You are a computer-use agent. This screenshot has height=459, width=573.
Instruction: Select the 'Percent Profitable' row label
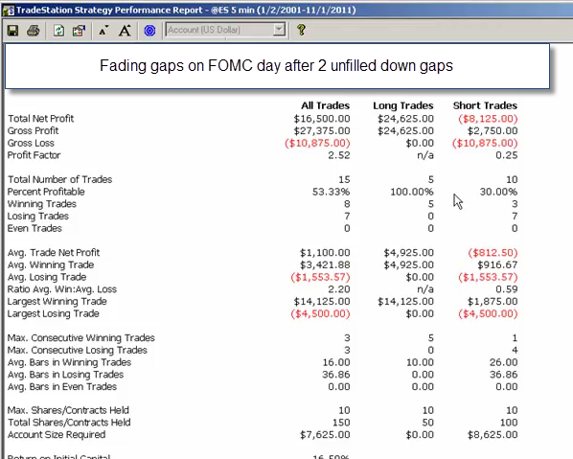46,192
